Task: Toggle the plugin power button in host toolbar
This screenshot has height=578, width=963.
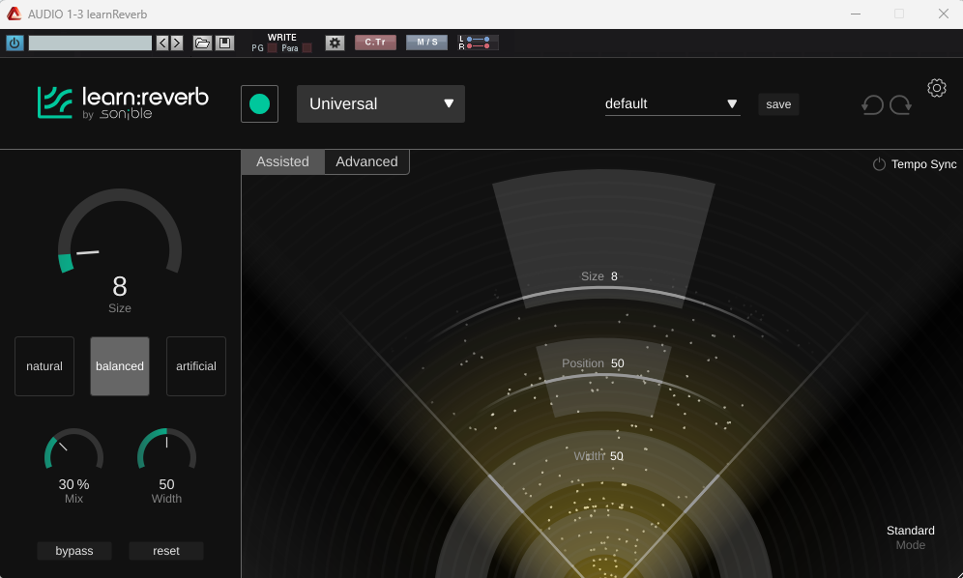Action: pos(15,43)
